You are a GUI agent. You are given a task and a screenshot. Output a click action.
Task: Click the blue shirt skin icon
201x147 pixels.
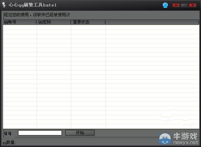(165, 5)
